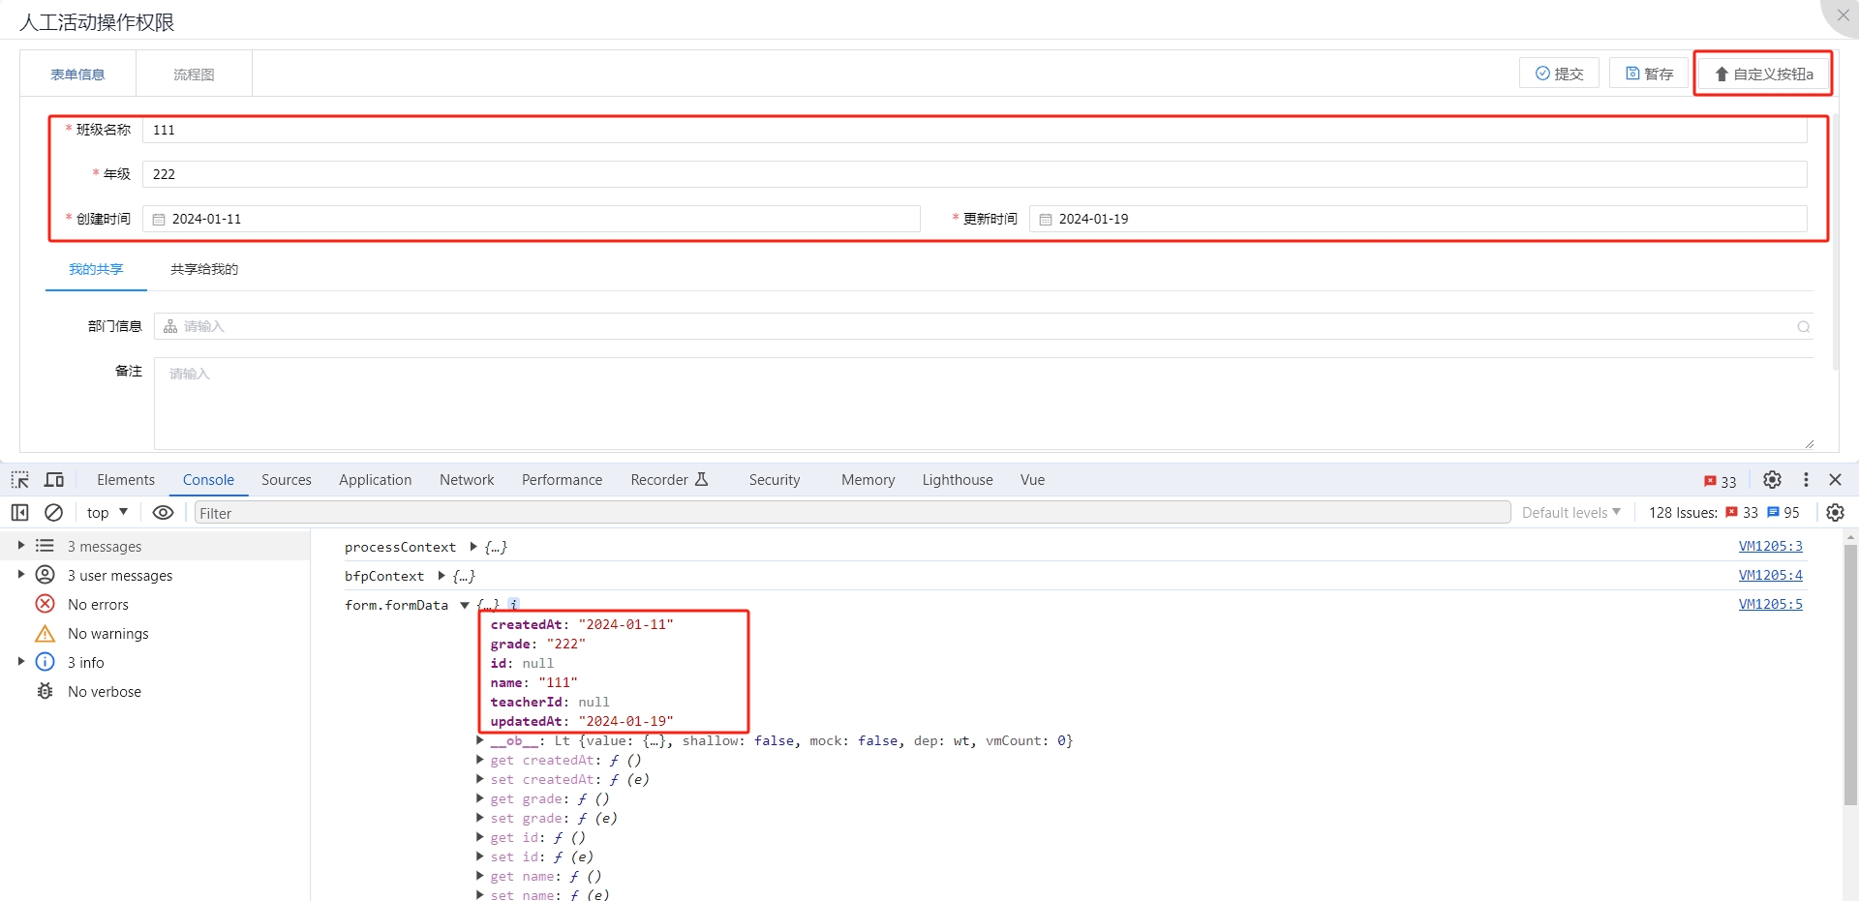Expand the processContext logged object
This screenshot has height=901, width=1859.
[x=473, y=547]
